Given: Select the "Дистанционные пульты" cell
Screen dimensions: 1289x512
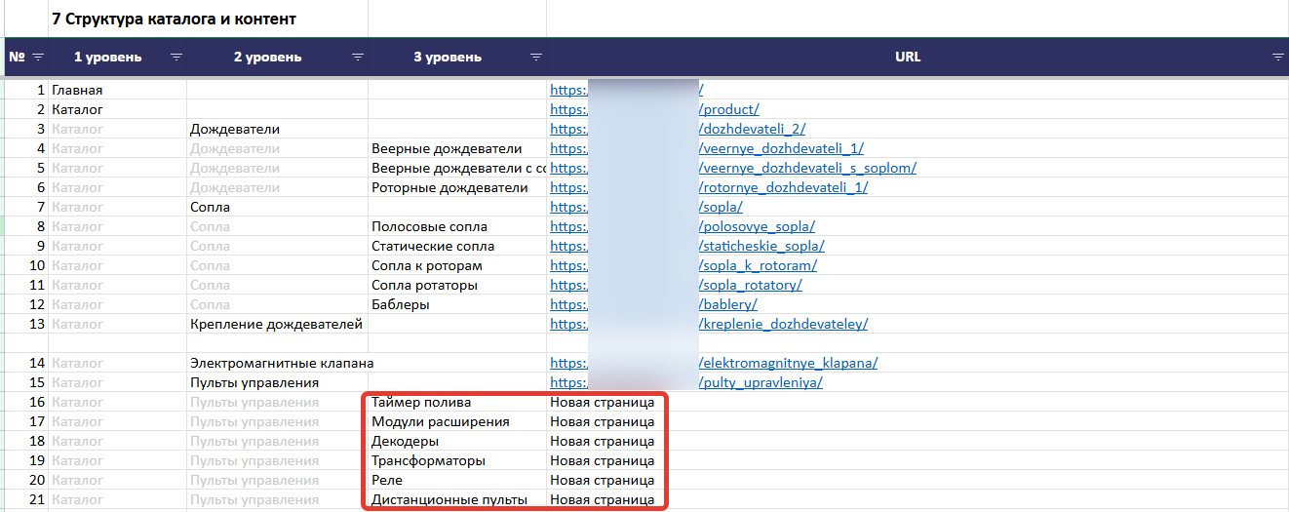Looking at the screenshot, I should point(449,499).
